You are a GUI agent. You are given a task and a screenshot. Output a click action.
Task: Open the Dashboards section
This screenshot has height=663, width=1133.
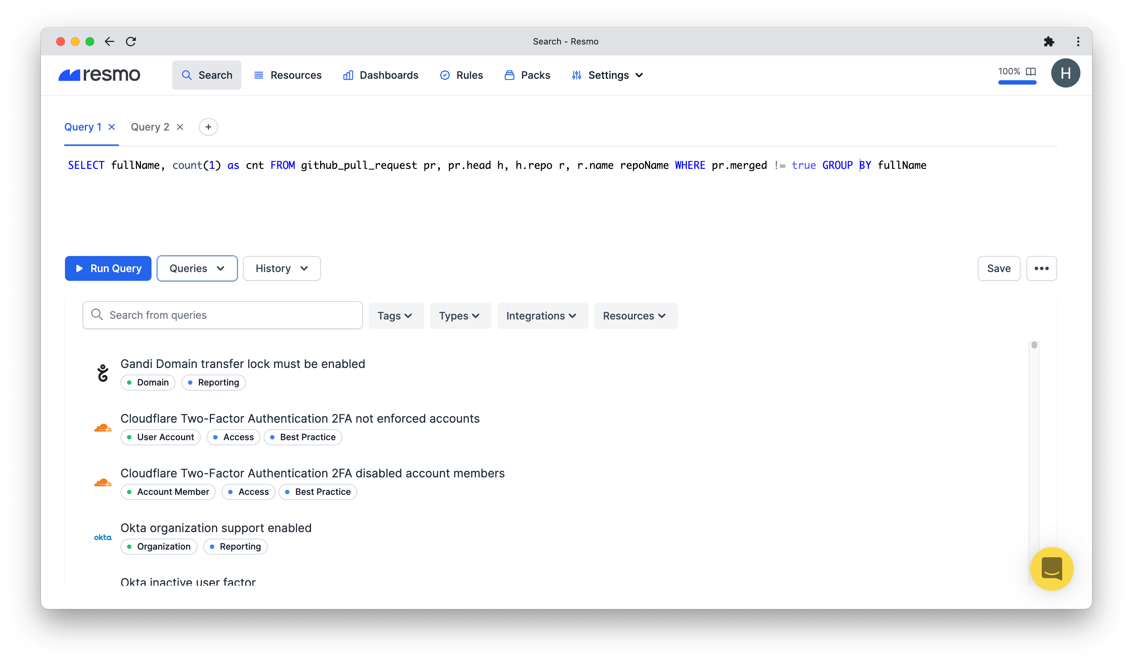(x=380, y=75)
